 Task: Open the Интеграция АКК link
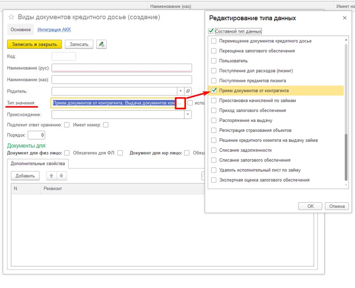click(54, 30)
